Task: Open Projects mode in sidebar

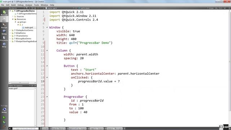Action: point(4,38)
